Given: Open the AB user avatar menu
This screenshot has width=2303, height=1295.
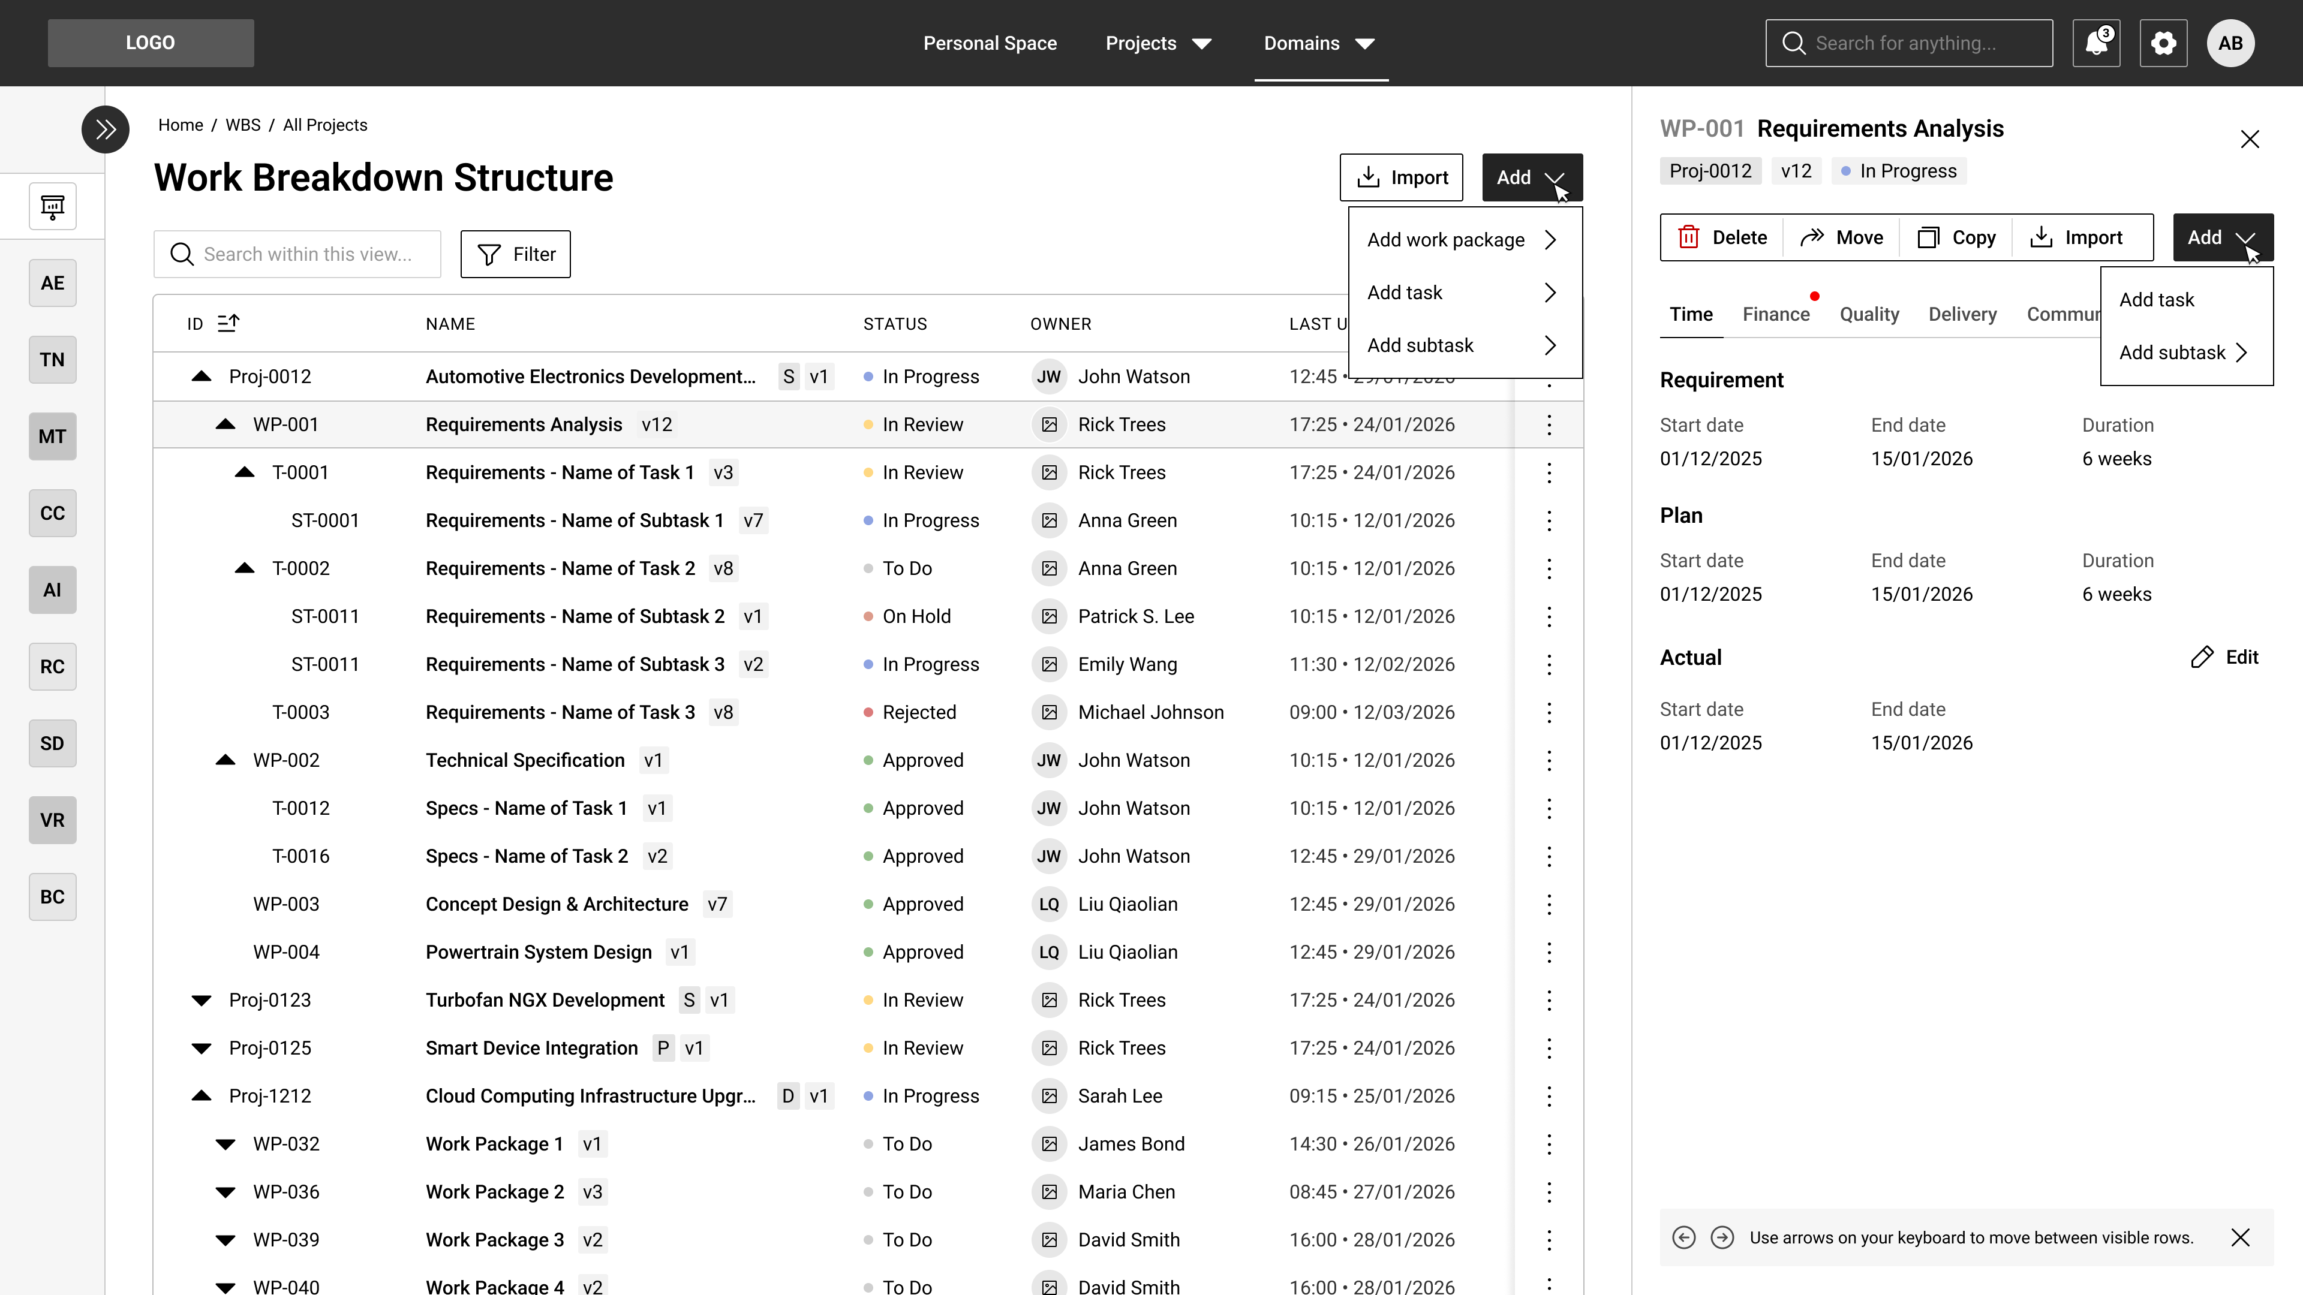Looking at the screenshot, I should pos(2230,43).
